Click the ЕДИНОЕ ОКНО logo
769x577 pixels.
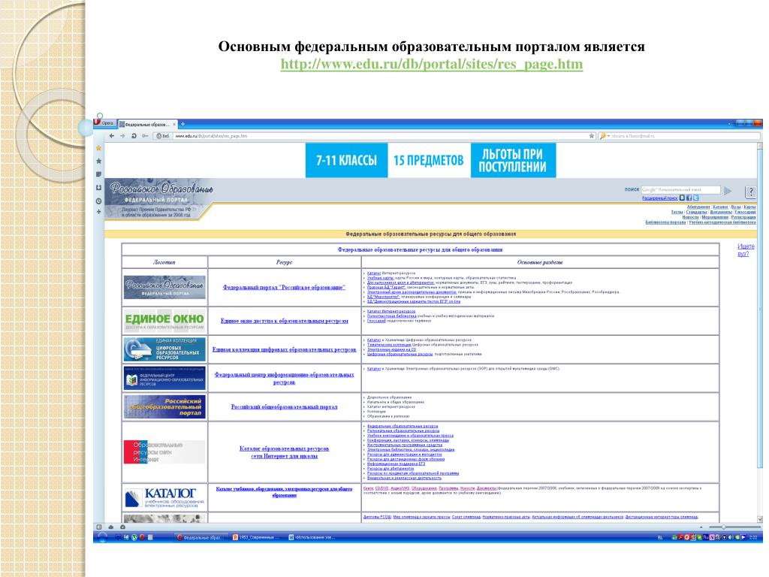(164, 321)
